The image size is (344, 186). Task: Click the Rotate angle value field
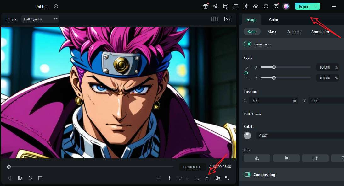point(300,136)
